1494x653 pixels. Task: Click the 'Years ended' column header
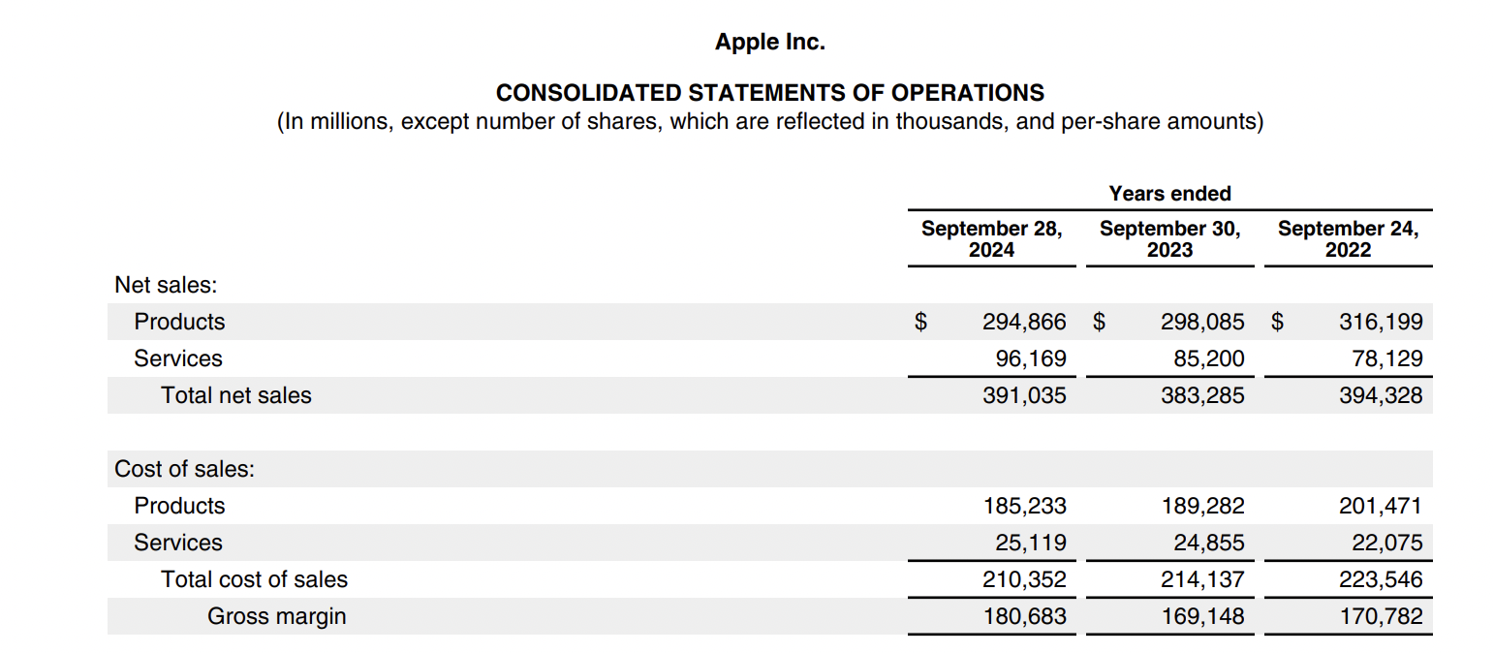click(x=1169, y=194)
